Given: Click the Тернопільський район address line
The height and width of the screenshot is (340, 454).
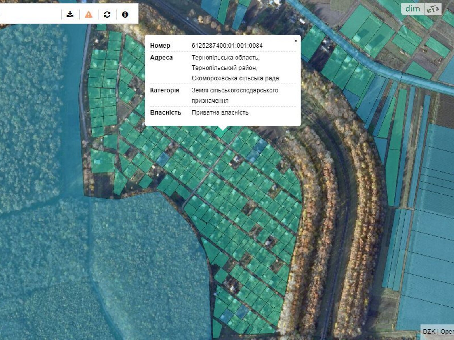Looking at the screenshot, I should tap(224, 68).
